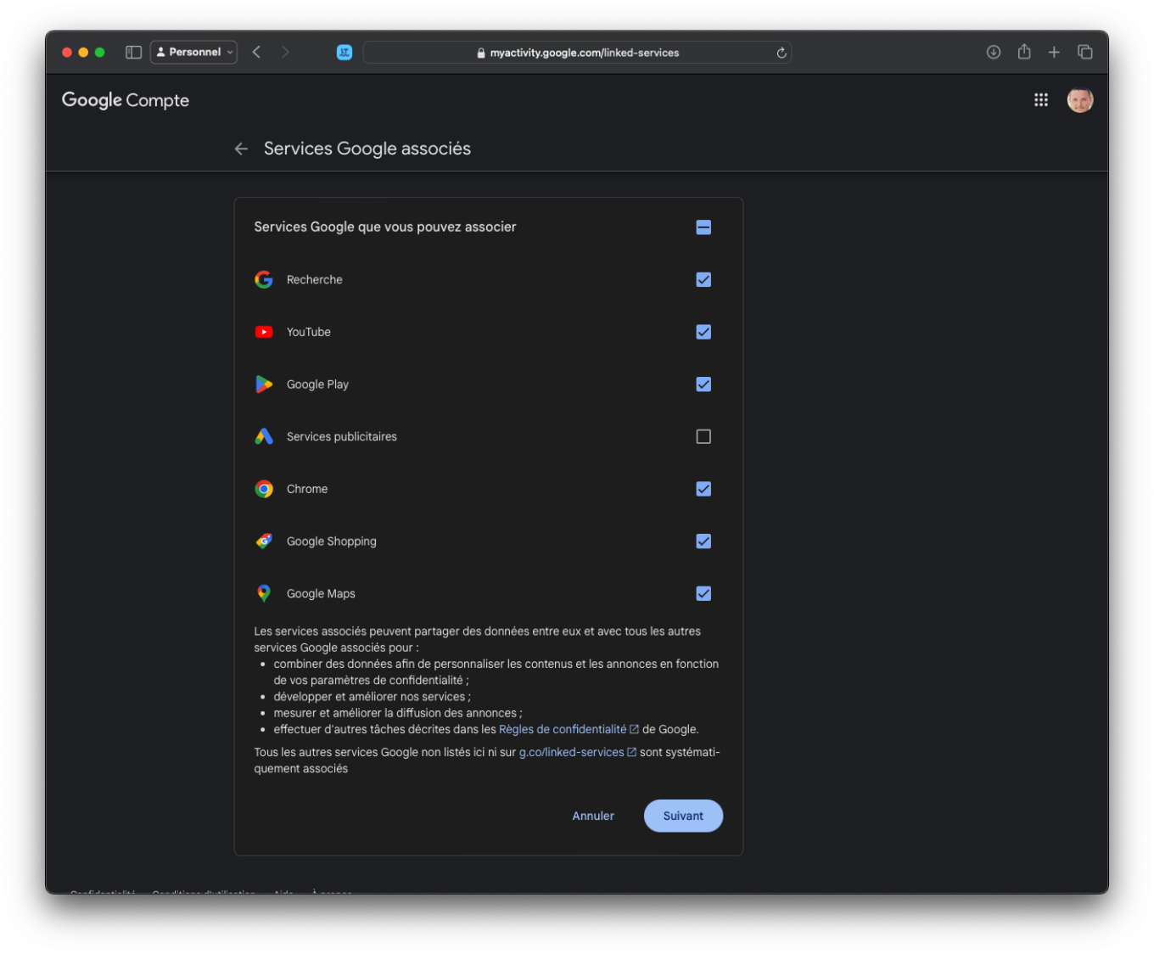Screen dimensions: 1154x954
Task: Click the Google Search G icon
Action: coord(264,279)
